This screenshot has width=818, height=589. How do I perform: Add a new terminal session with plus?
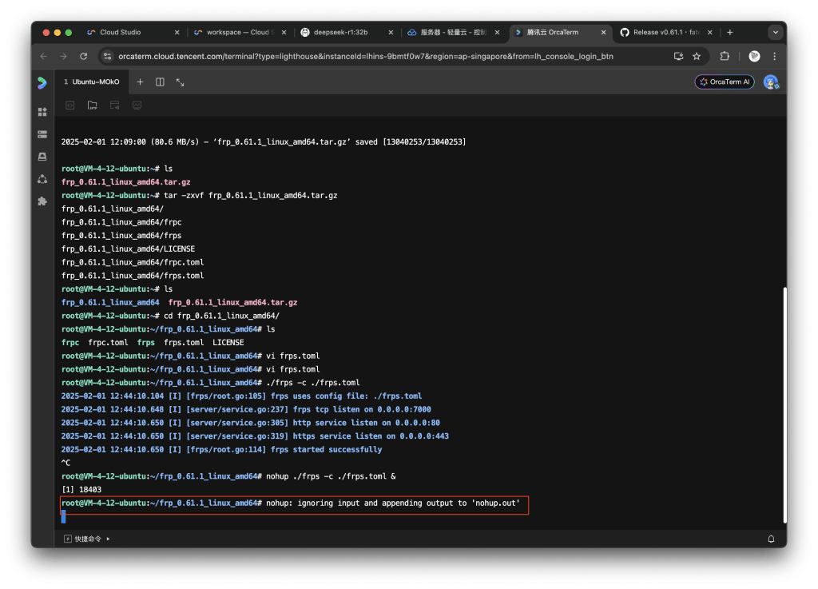pos(140,82)
